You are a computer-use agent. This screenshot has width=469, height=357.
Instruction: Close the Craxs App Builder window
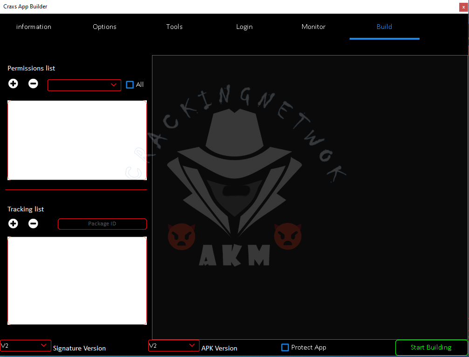click(x=463, y=7)
